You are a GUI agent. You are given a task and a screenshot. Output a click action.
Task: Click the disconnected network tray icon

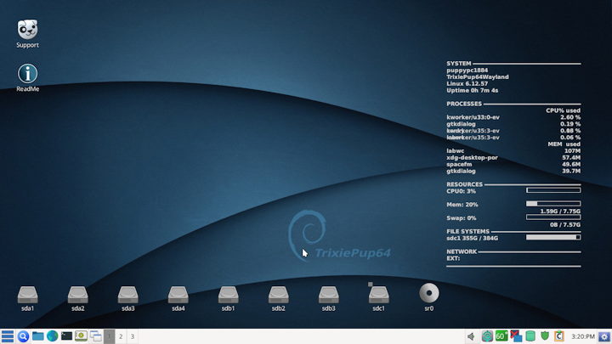click(x=516, y=336)
